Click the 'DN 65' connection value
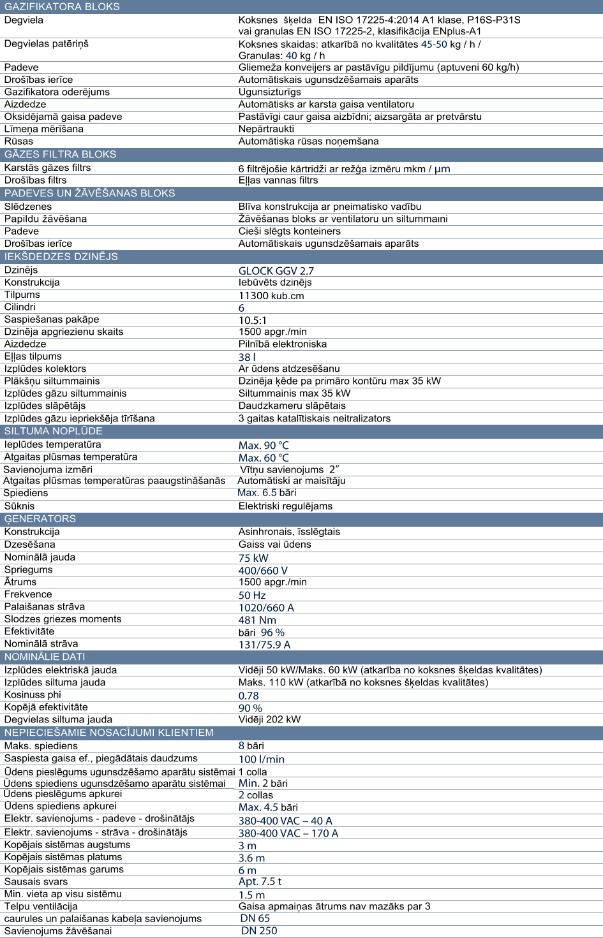This screenshot has height=938, width=603. (x=255, y=919)
